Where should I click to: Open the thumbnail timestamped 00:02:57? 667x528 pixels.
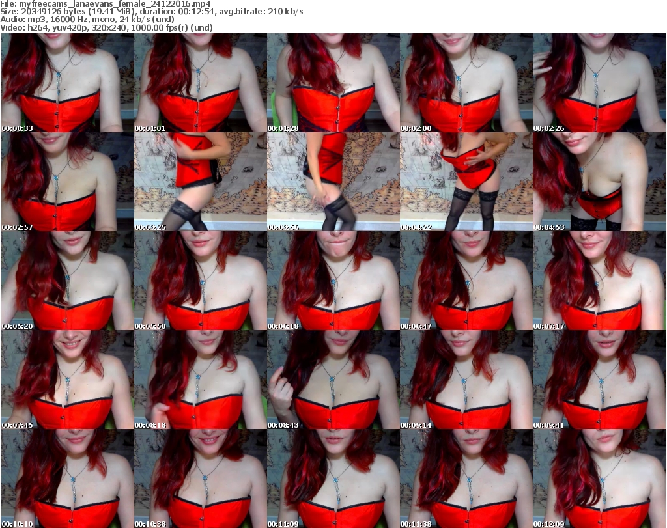pos(68,182)
